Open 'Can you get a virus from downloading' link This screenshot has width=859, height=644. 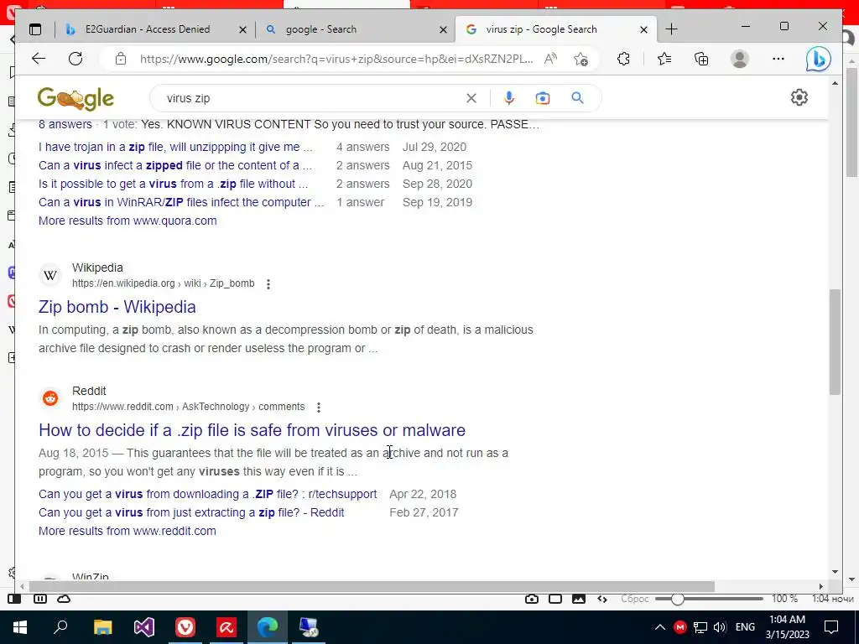click(x=208, y=494)
